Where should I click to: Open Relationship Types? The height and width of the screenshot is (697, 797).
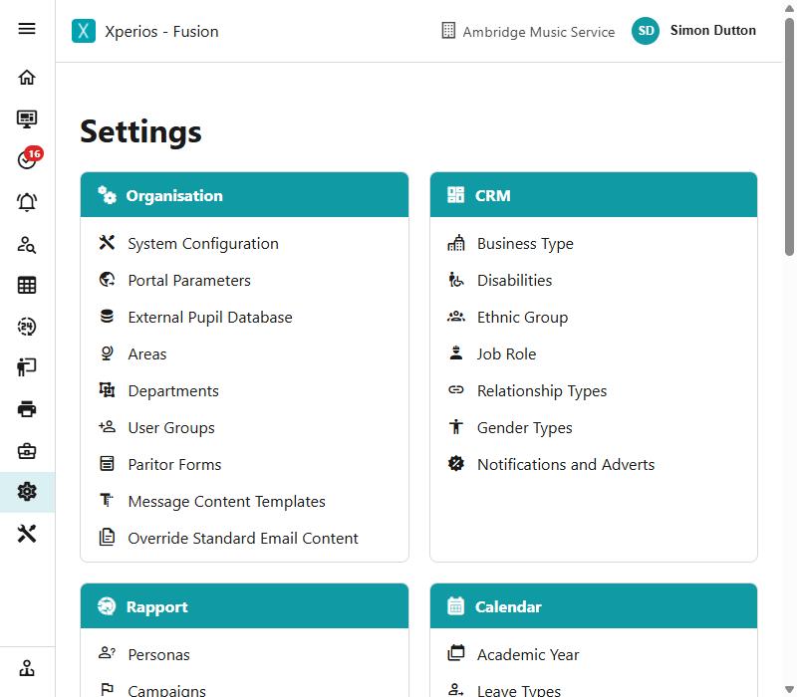coord(542,391)
